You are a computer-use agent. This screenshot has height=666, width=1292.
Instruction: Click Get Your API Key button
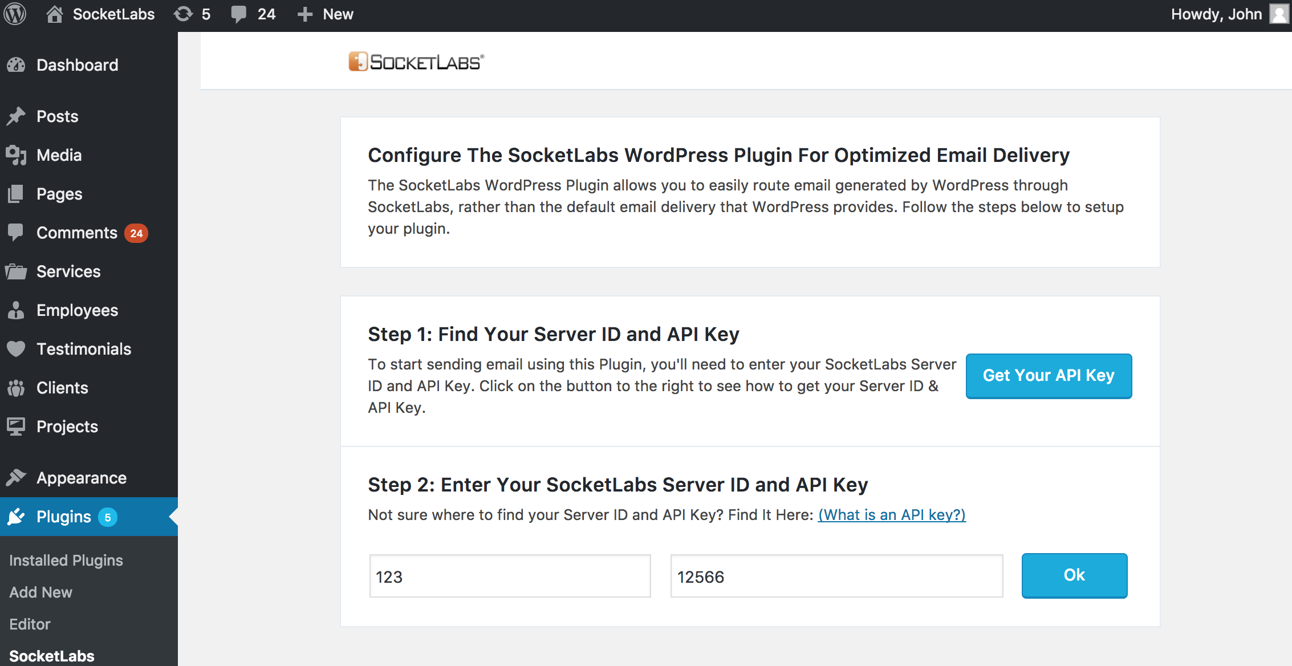click(x=1049, y=375)
